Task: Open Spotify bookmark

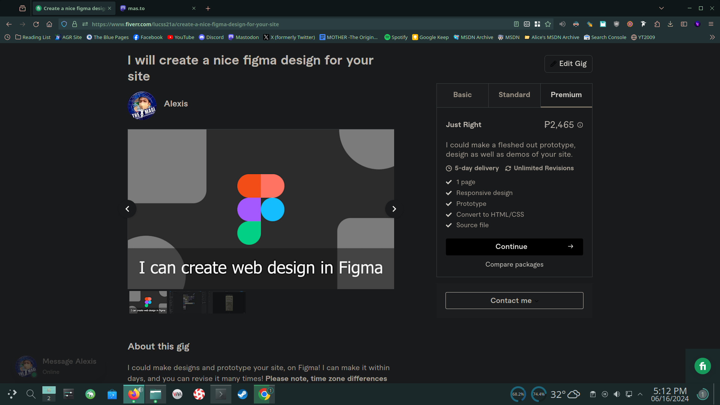Action: [396, 37]
